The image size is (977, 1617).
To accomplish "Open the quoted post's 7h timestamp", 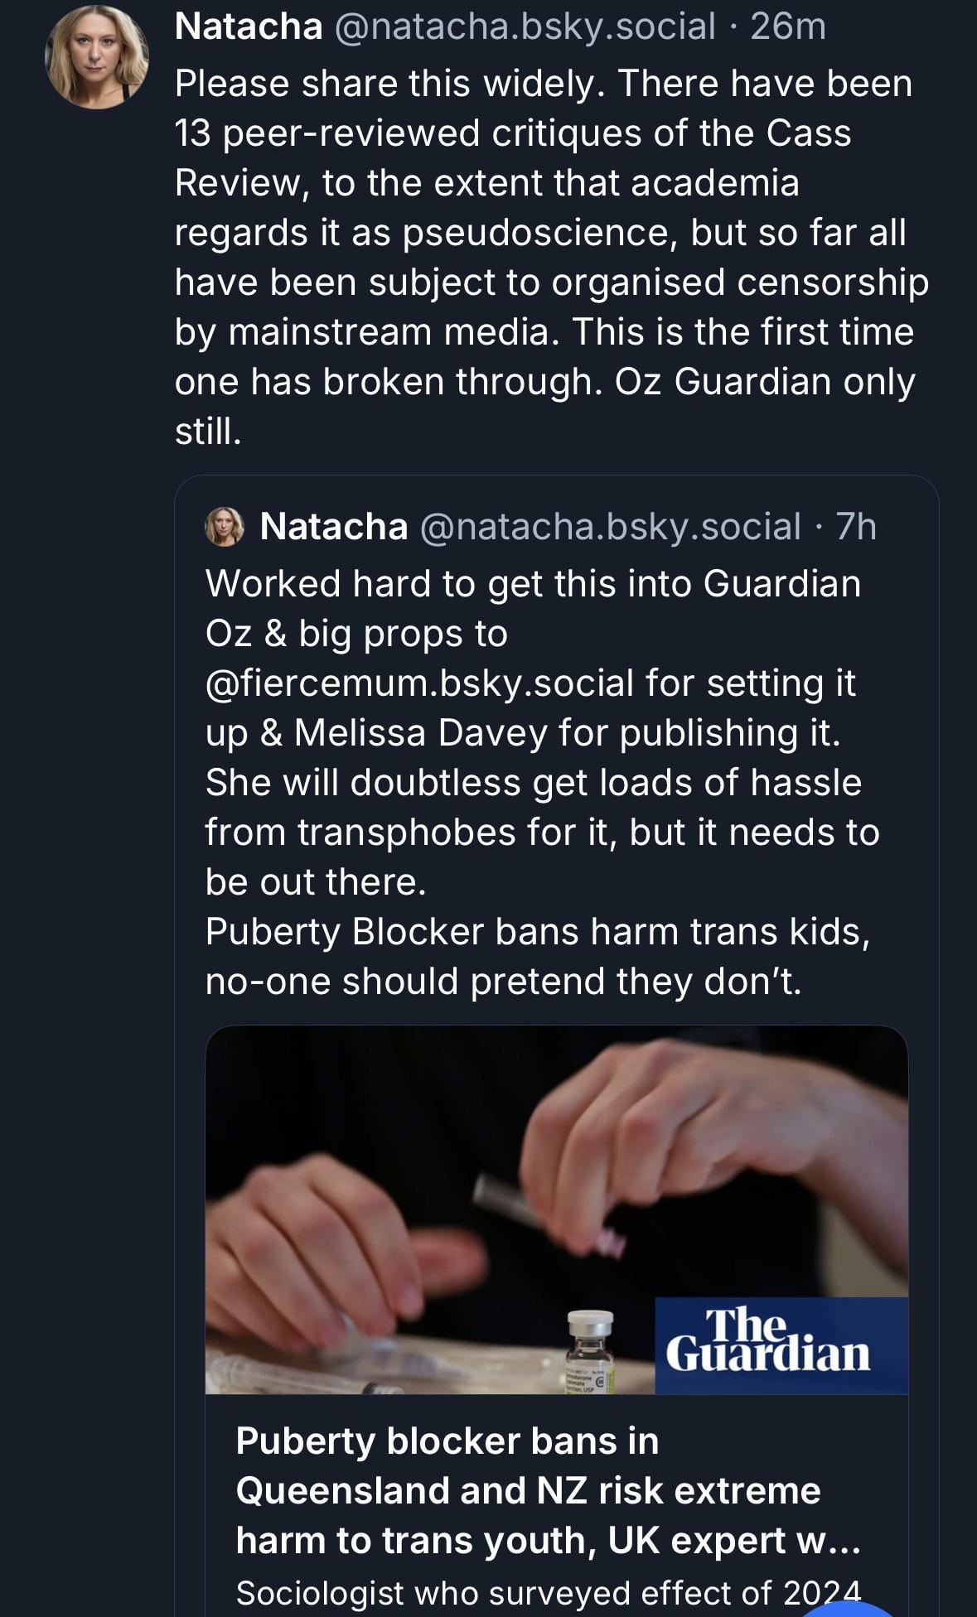I will (x=855, y=527).
